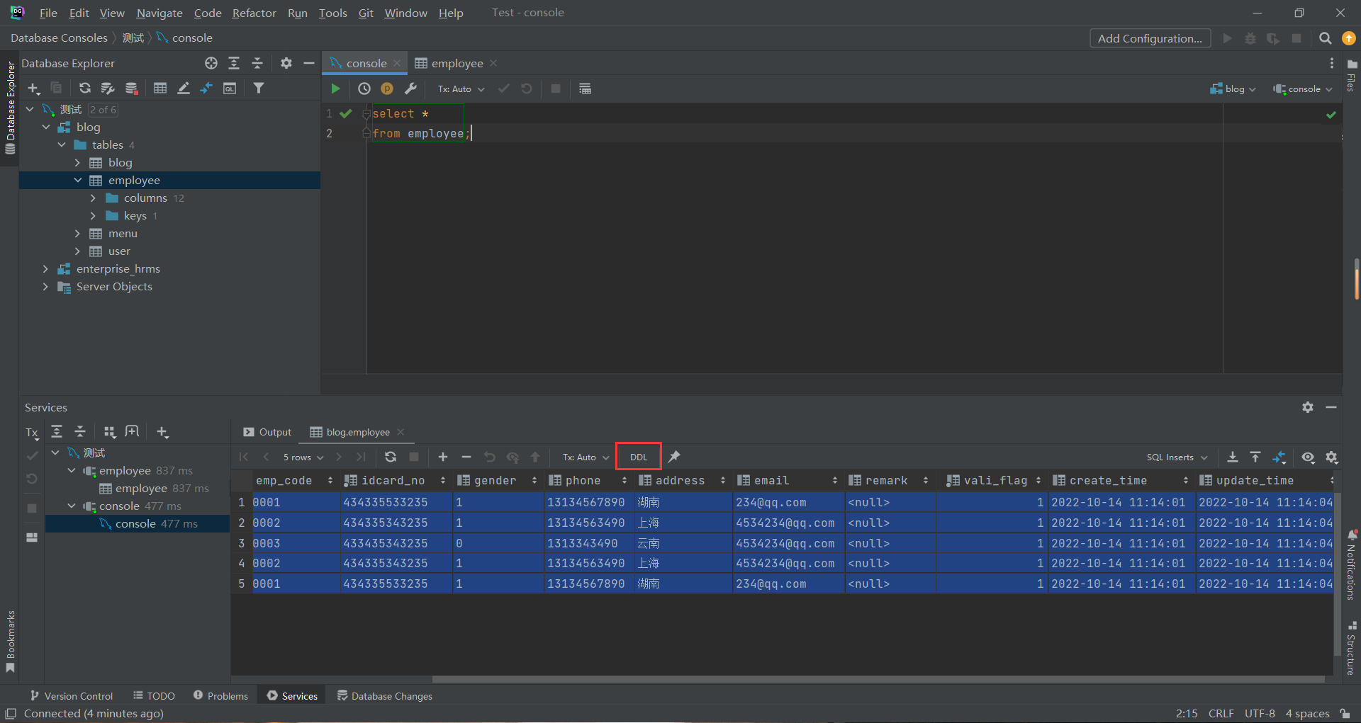The width and height of the screenshot is (1361, 723).
Task: Select Server Objects in tree
Action: (x=114, y=286)
